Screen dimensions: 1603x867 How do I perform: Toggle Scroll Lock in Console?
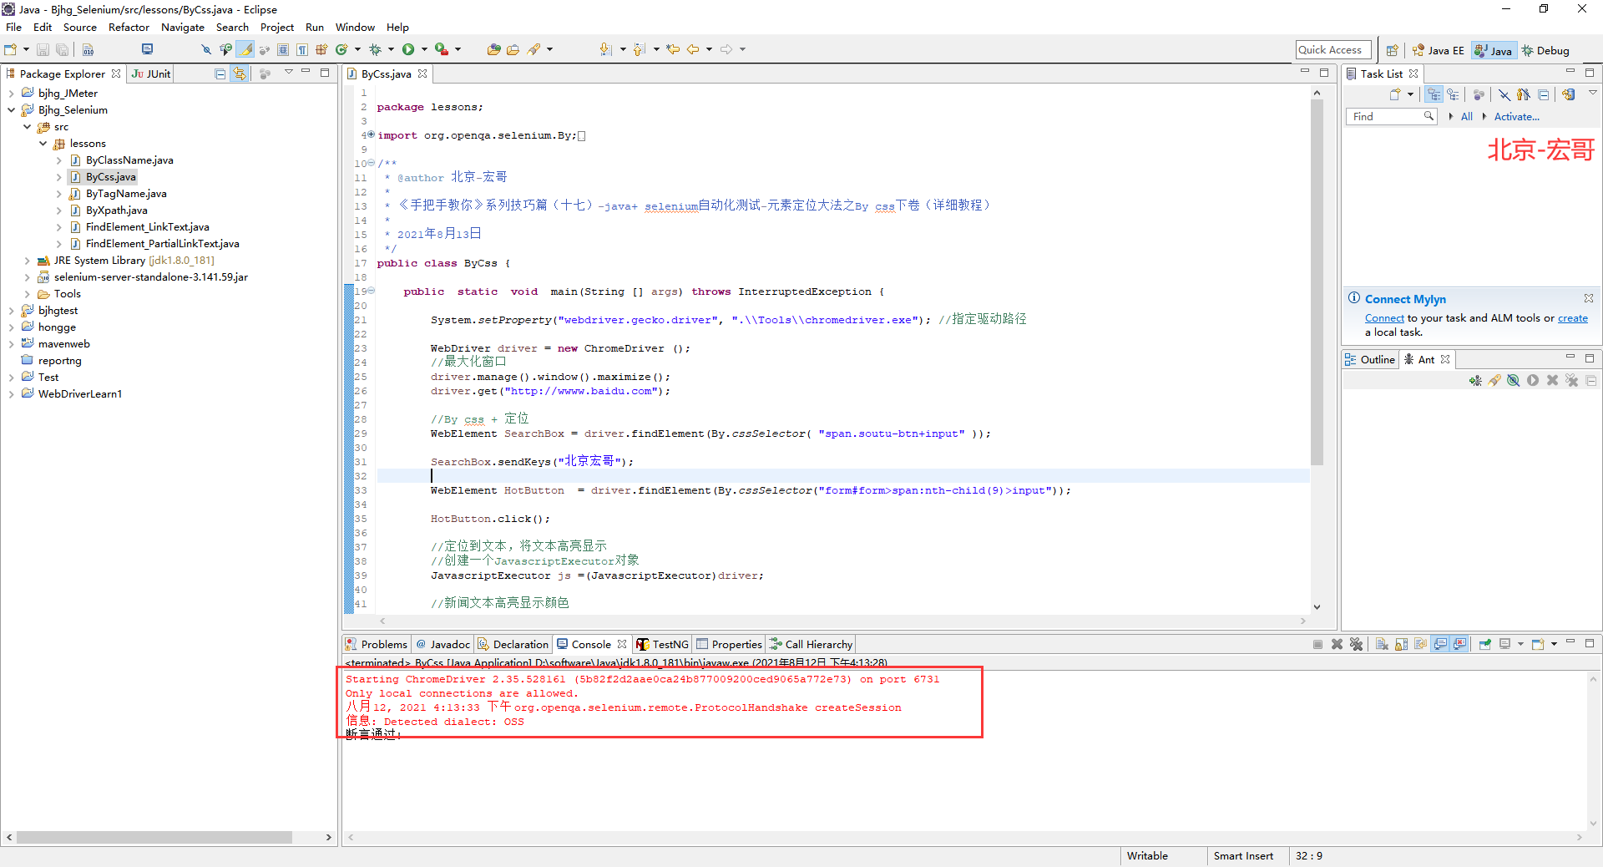tap(1401, 644)
